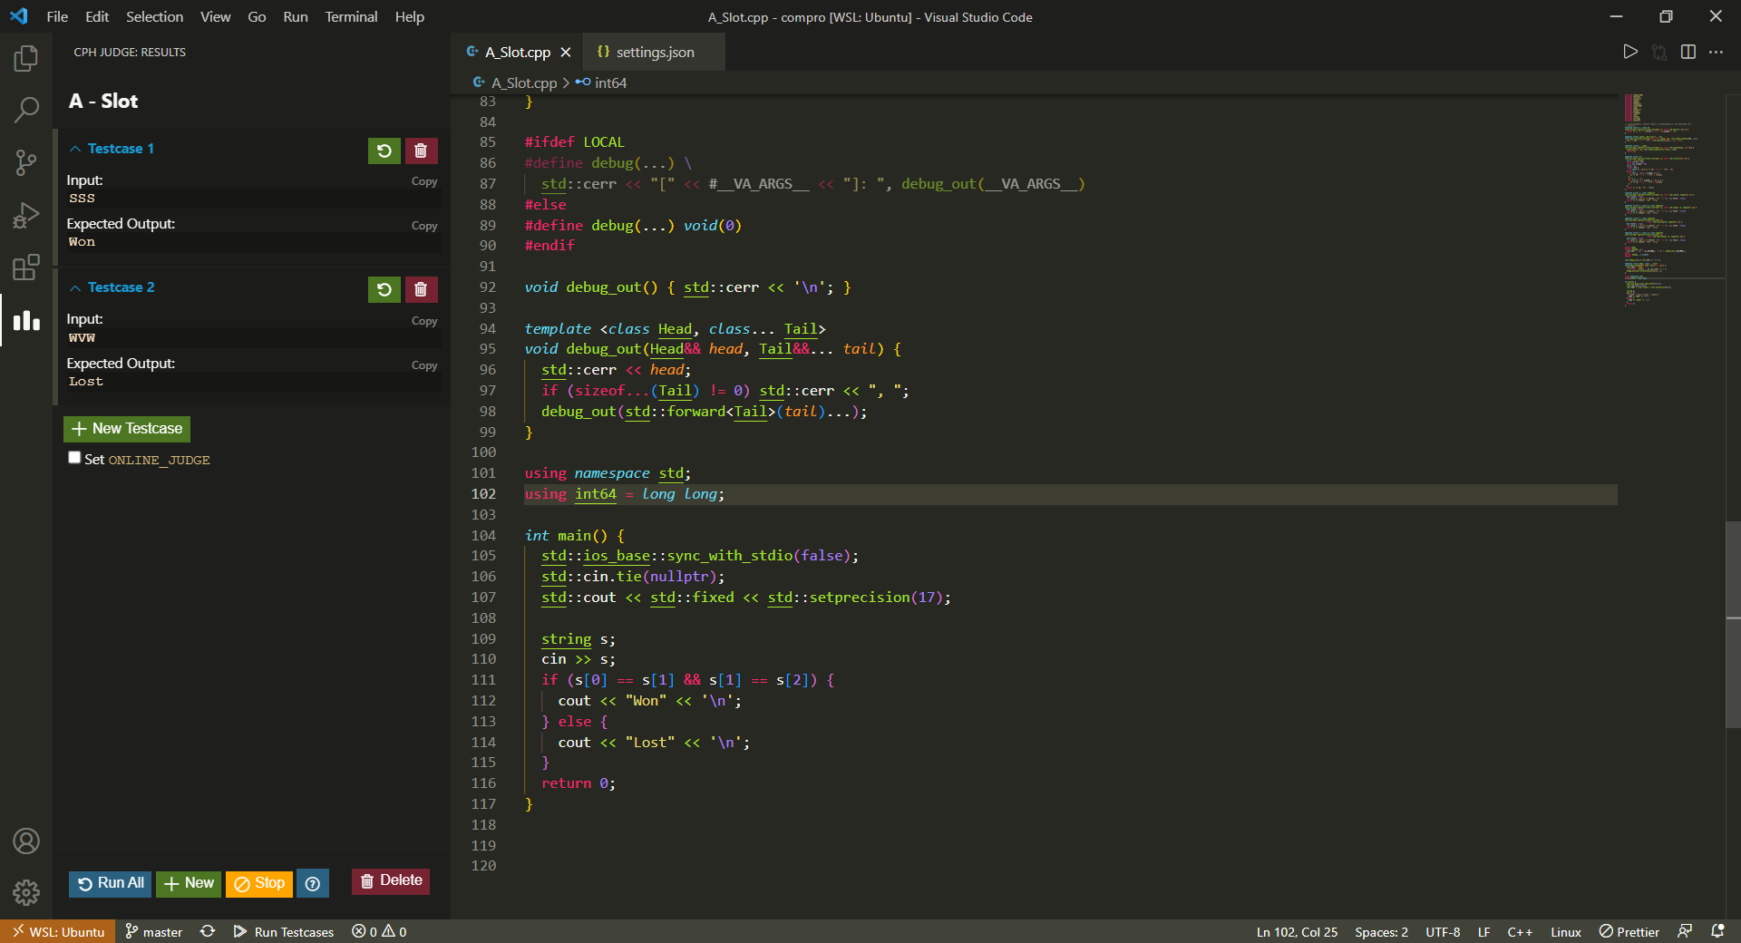Open Run and Debug view icon
This screenshot has height=943, width=1741.
26,216
